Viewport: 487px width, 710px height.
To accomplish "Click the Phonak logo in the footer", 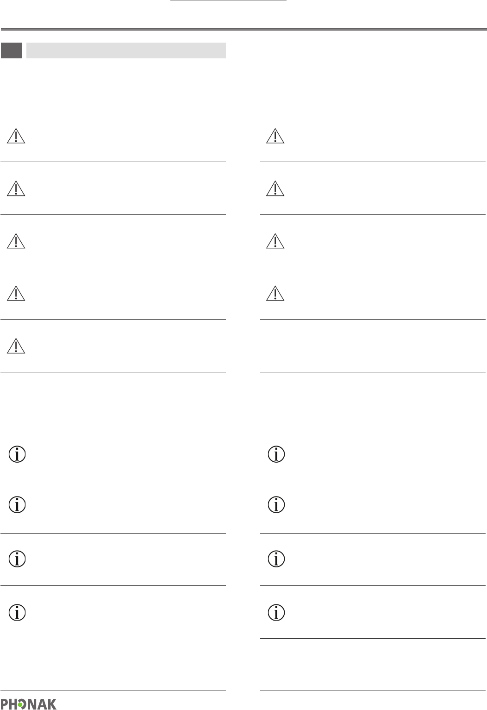I will (29, 704).
